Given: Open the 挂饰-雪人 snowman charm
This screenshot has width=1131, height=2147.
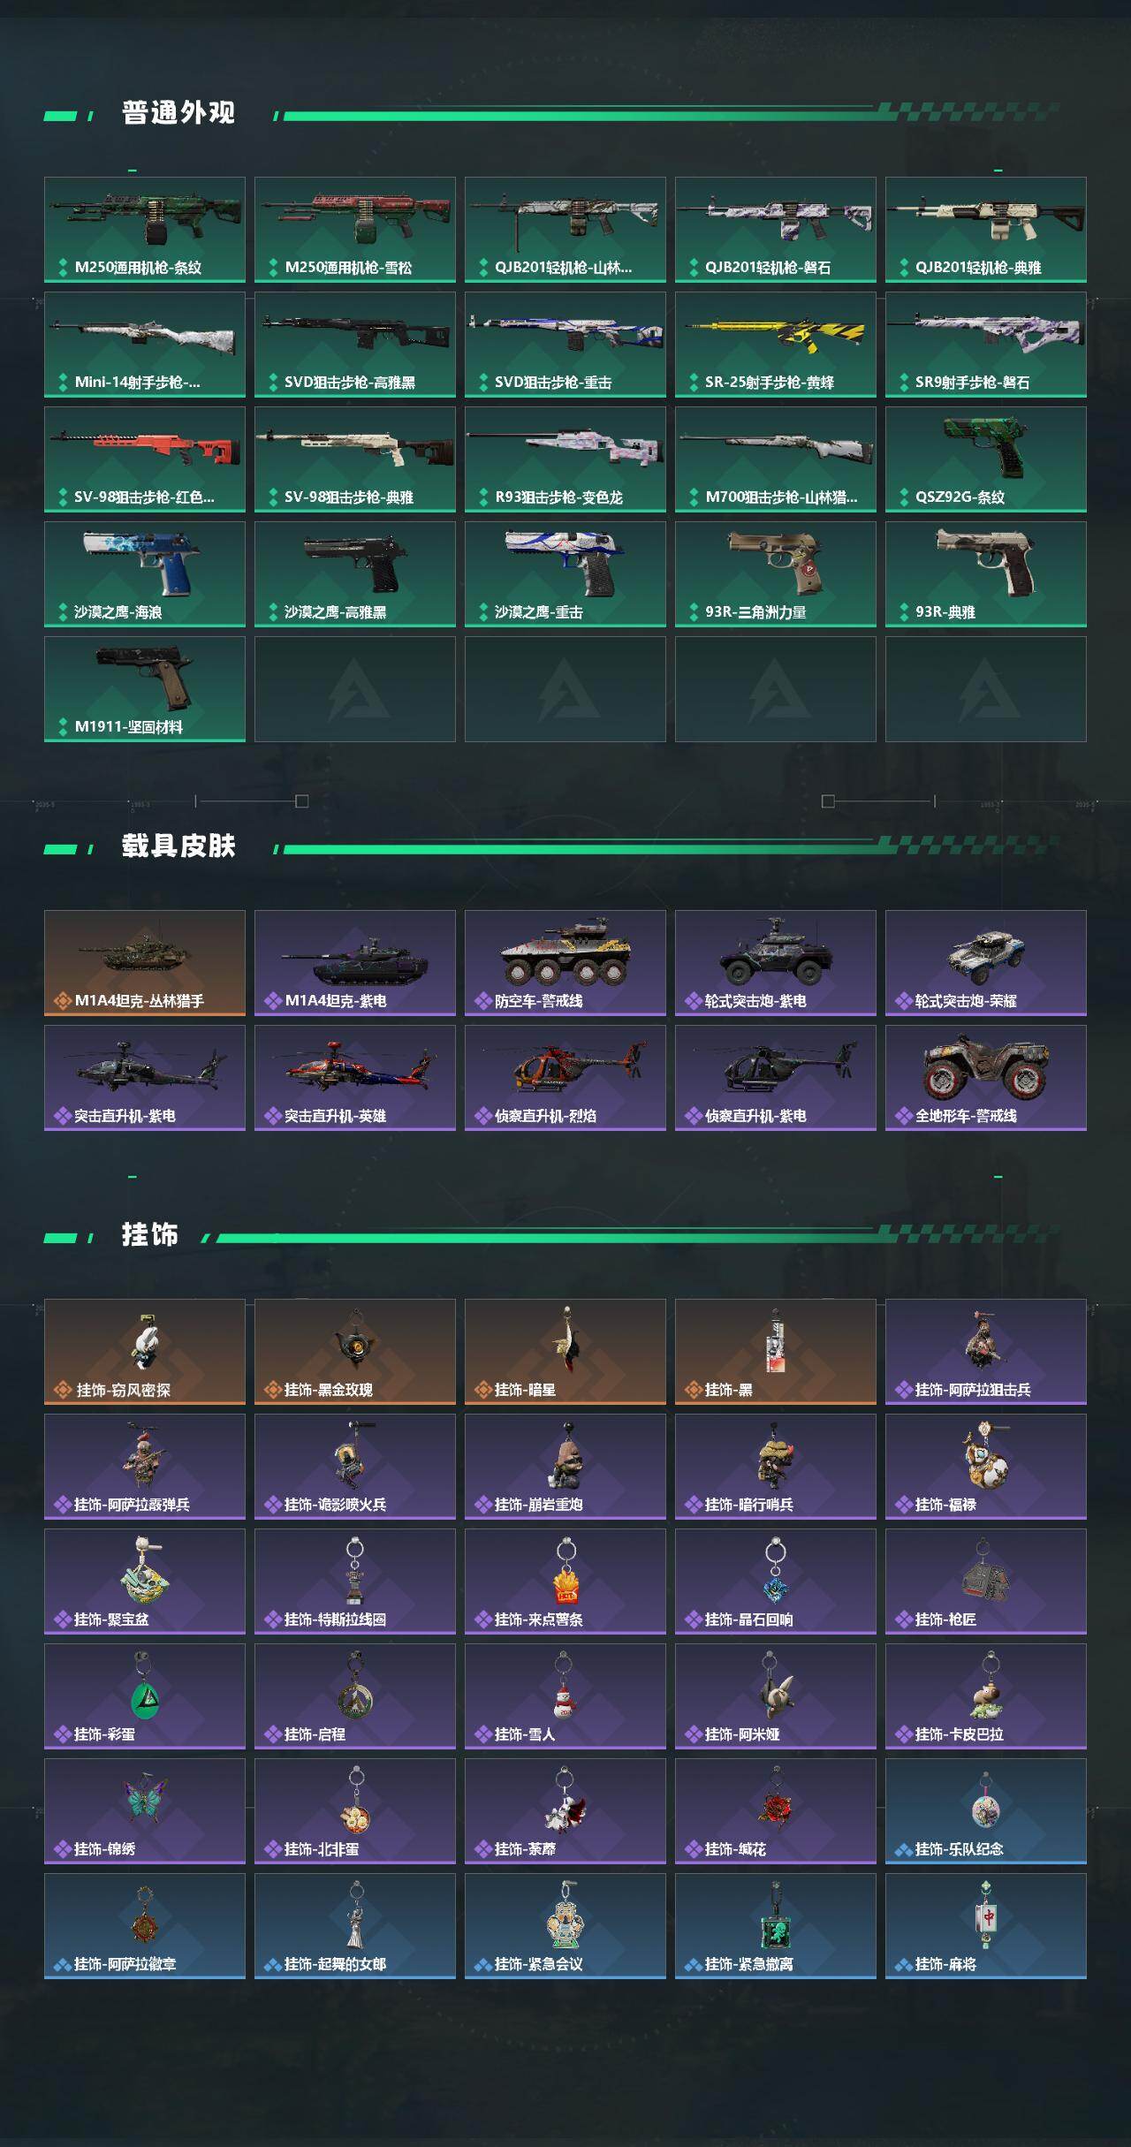Looking at the screenshot, I should 565,1696.
